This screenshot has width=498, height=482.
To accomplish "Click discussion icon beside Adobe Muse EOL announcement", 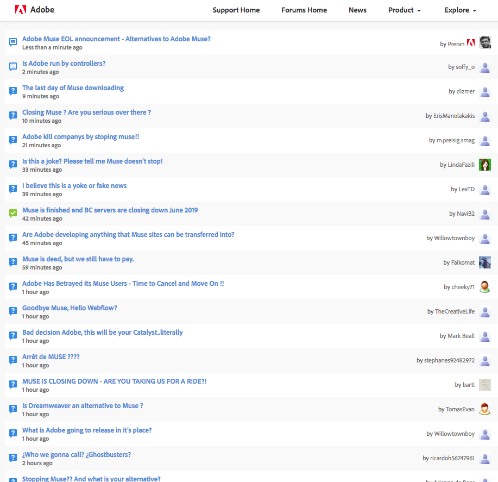I will pyautogui.click(x=13, y=42).
